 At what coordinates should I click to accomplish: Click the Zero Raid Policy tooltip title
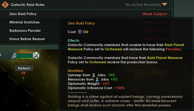click(81, 23)
